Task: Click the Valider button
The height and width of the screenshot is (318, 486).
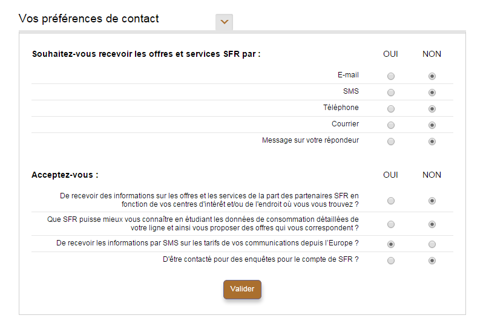Action: tap(242, 289)
